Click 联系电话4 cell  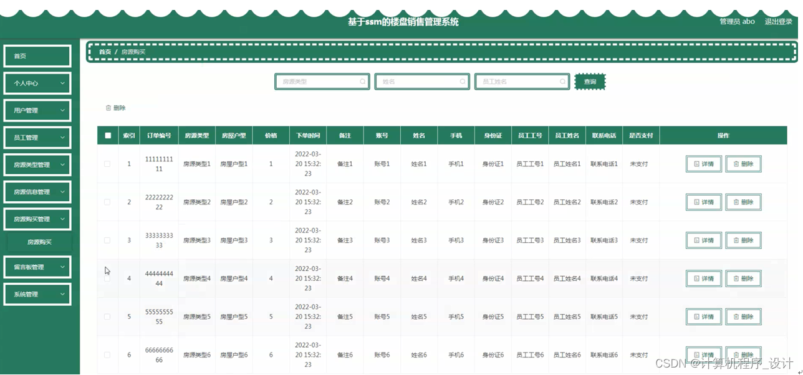point(604,278)
